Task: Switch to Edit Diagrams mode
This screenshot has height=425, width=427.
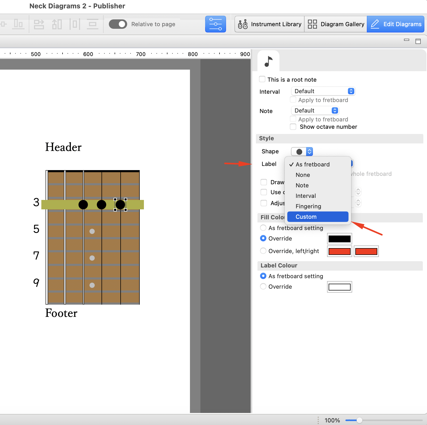Action: click(396, 24)
